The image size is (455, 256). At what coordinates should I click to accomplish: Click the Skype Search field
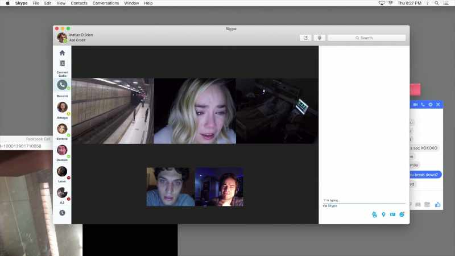tap(366, 38)
